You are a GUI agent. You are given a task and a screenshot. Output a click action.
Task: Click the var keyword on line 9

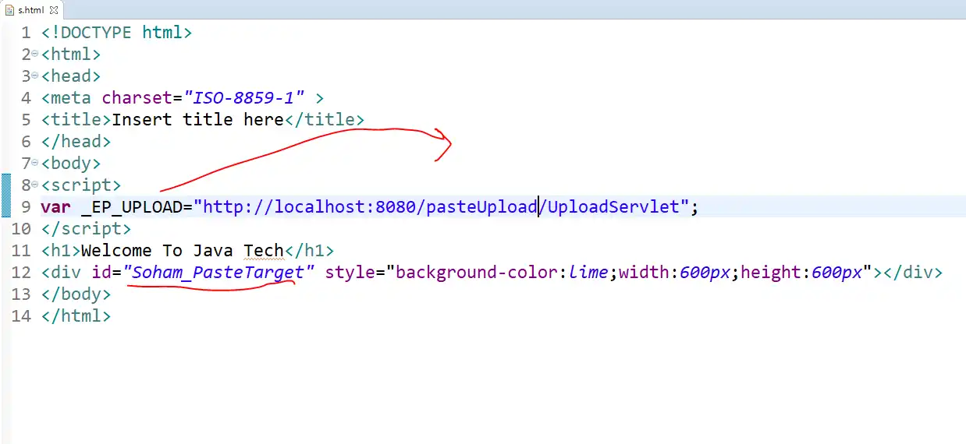(55, 207)
